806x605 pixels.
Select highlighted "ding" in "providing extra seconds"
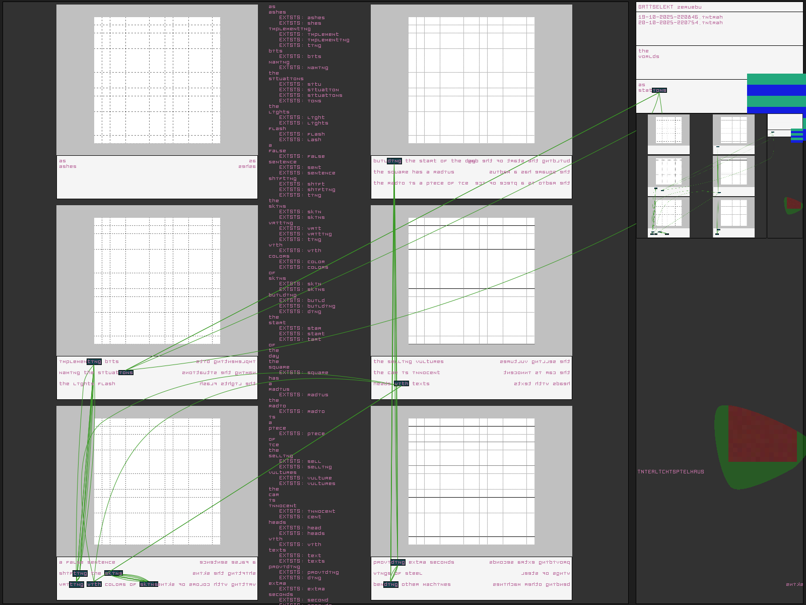point(398,562)
